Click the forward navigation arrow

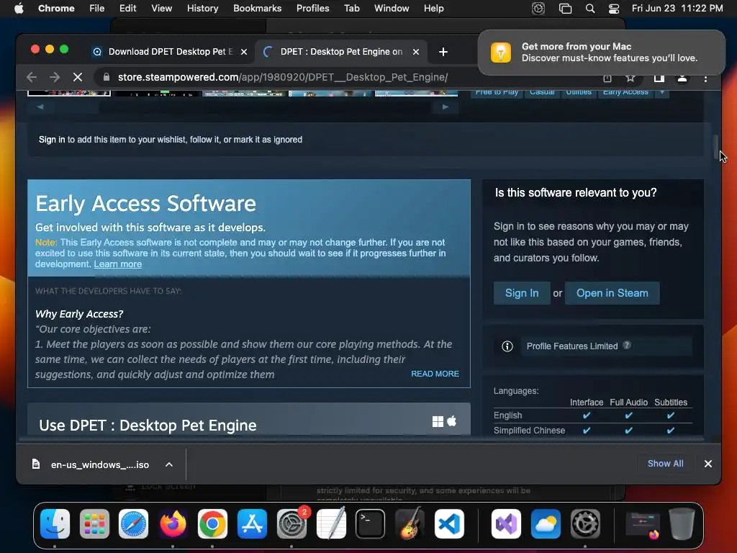coord(55,77)
